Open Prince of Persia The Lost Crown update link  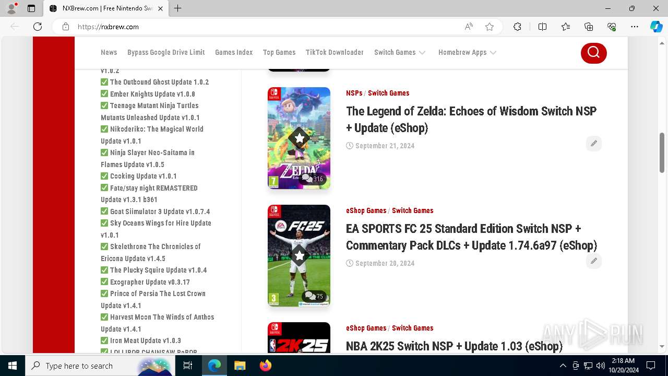click(x=153, y=299)
